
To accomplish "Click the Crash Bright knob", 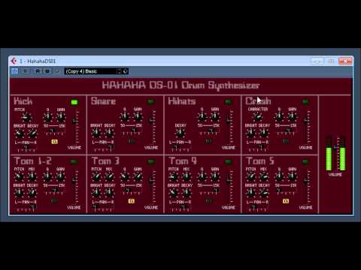I will pos(250,133).
